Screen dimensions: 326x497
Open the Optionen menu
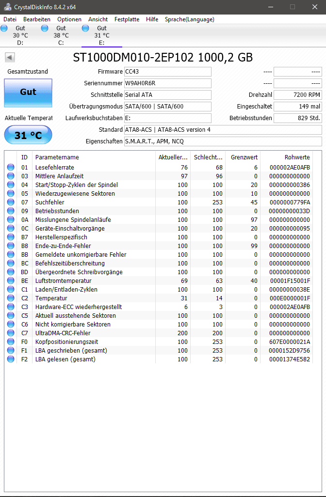click(x=69, y=19)
